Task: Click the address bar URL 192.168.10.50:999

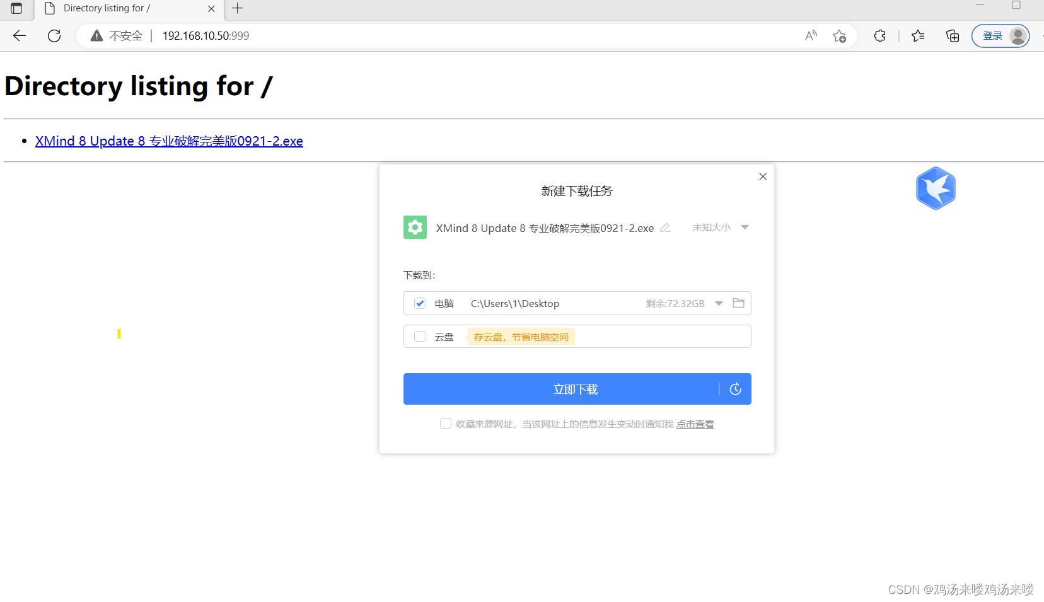Action: [x=206, y=36]
